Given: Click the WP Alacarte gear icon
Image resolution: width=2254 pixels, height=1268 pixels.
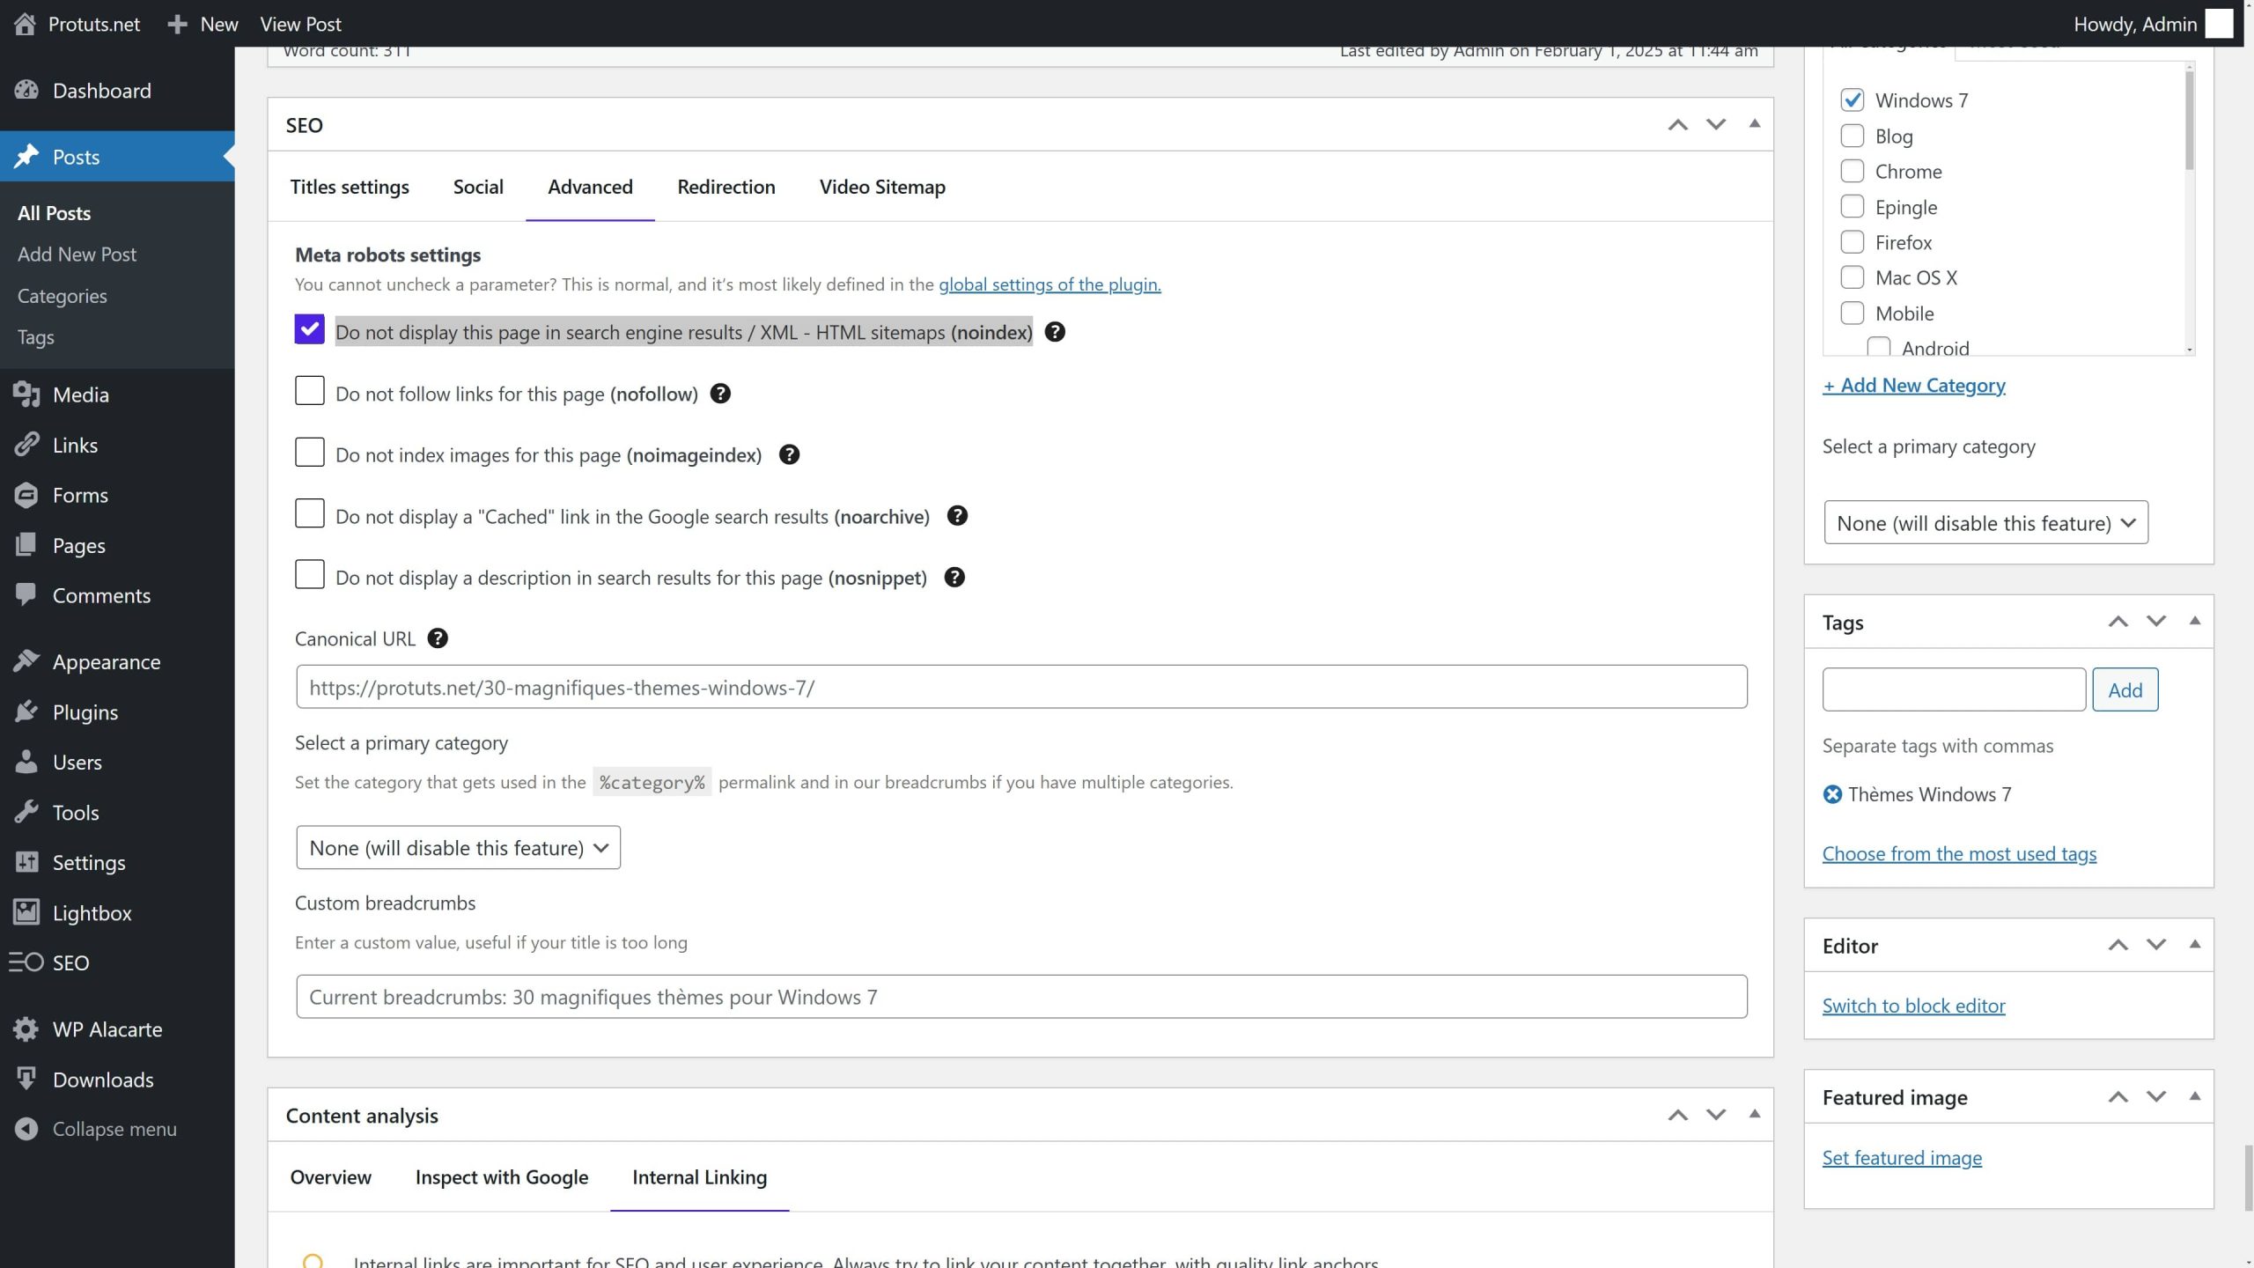Looking at the screenshot, I should (x=26, y=1028).
